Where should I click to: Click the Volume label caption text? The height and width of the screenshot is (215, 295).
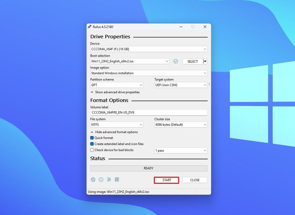point(99,107)
